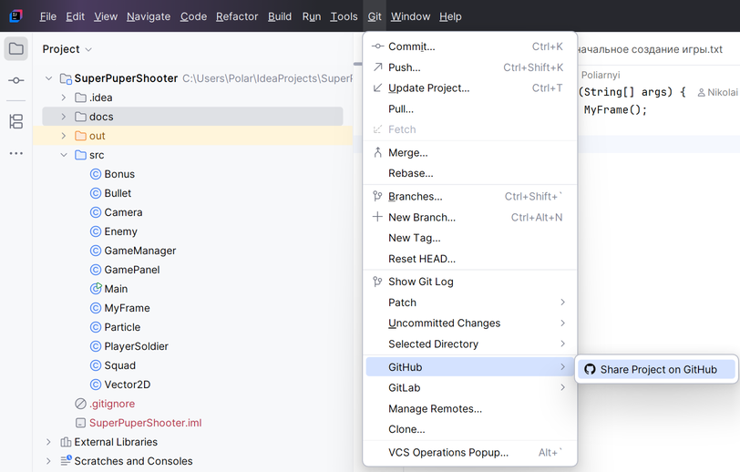The height and width of the screenshot is (472, 740).
Task: Click the Squad class icon
Action: coord(96,365)
